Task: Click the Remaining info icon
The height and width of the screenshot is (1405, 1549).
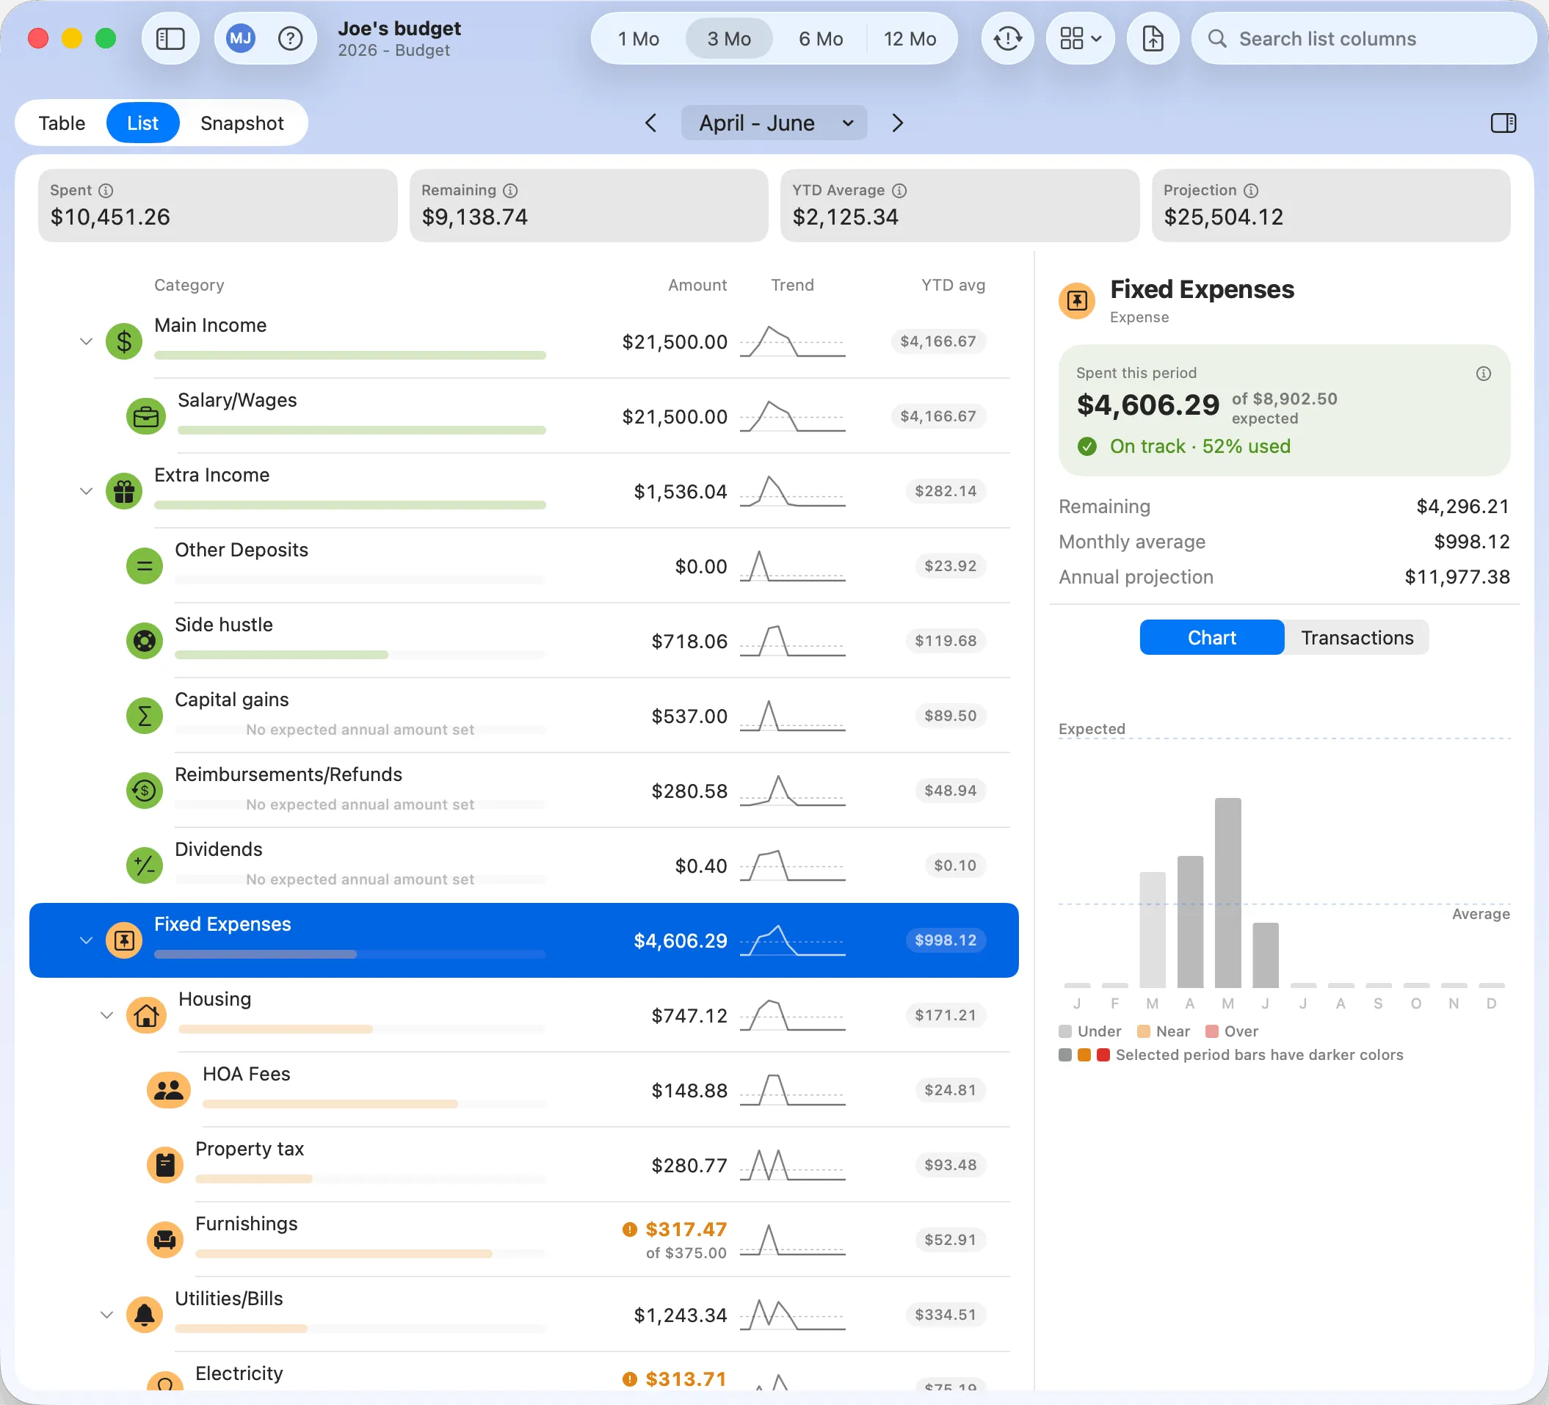Action: [x=510, y=191]
